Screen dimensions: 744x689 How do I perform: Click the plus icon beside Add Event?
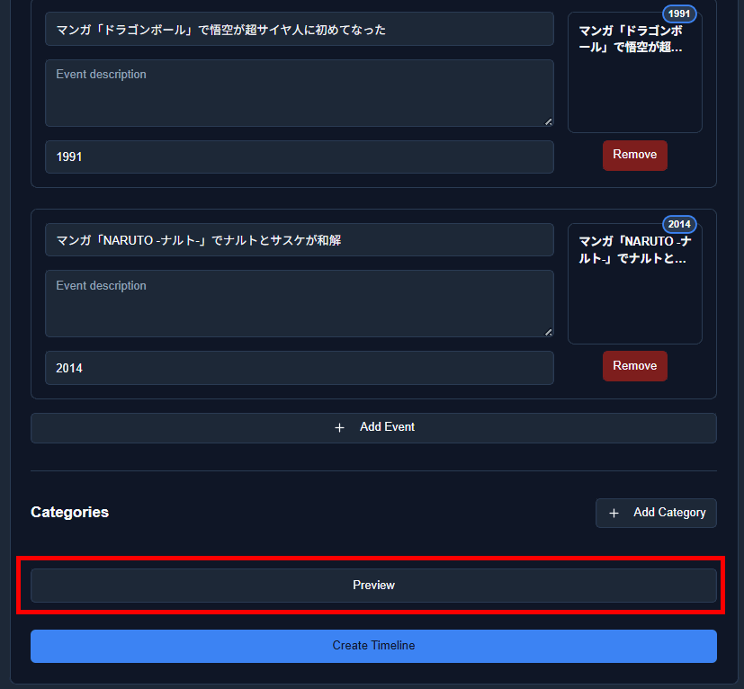point(339,428)
